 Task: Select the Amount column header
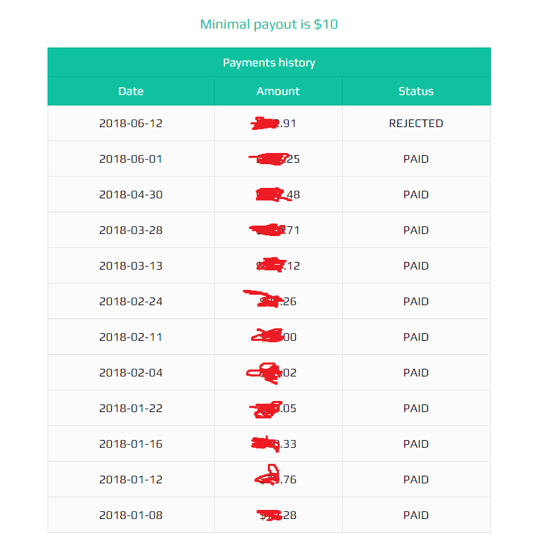pyautogui.click(x=278, y=91)
